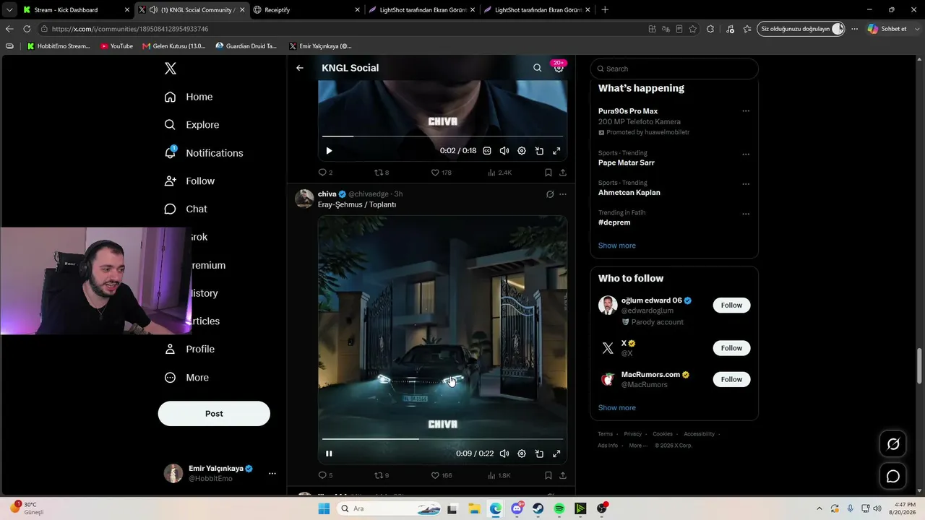The height and width of the screenshot is (520, 925).
Task: Pause the video playing at 0:09
Action: [x=329, y=454]
